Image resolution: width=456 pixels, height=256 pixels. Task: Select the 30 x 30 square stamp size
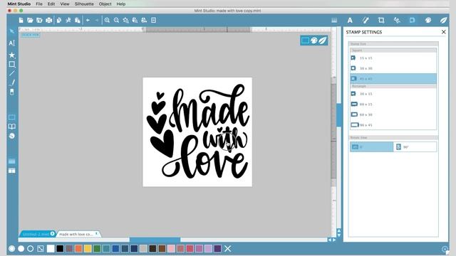pos(393,68)
